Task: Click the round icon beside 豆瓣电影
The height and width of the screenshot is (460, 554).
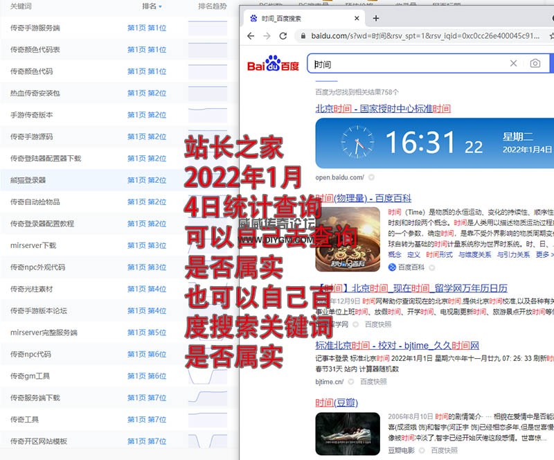Action: coord(422,450)
